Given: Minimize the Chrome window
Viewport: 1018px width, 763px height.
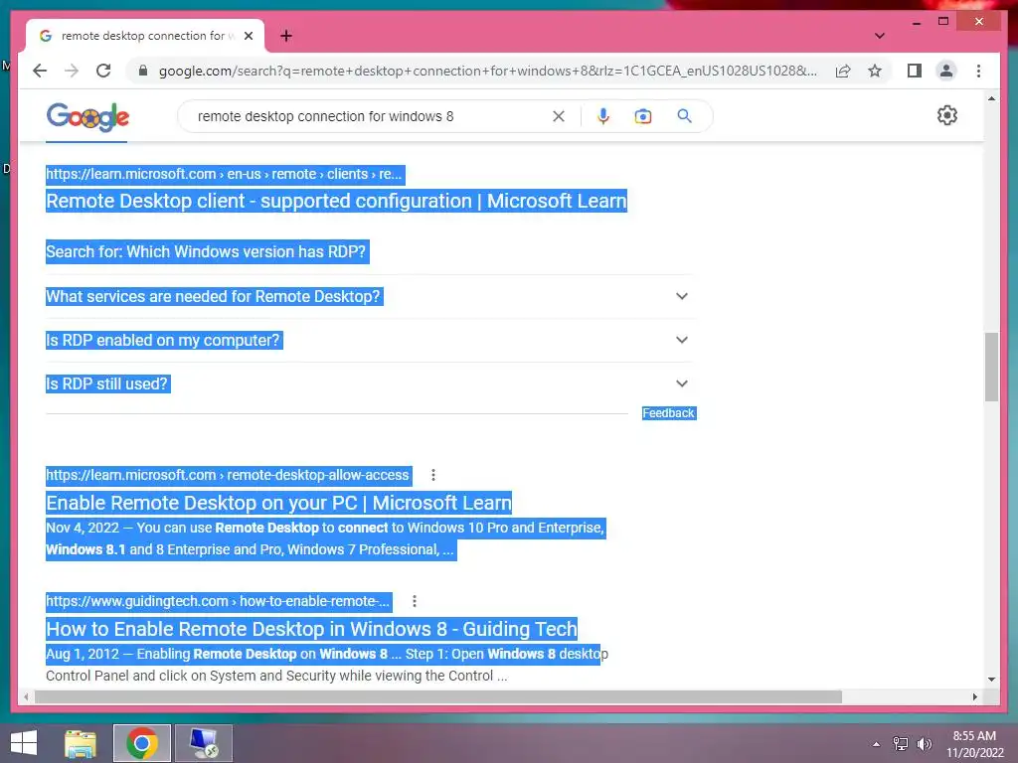Looking at the screenshot, I should (x=916, y=22).
